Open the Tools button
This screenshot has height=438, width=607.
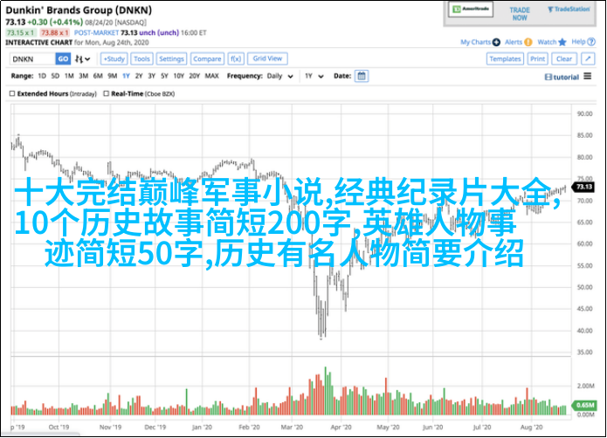[141, 58]
